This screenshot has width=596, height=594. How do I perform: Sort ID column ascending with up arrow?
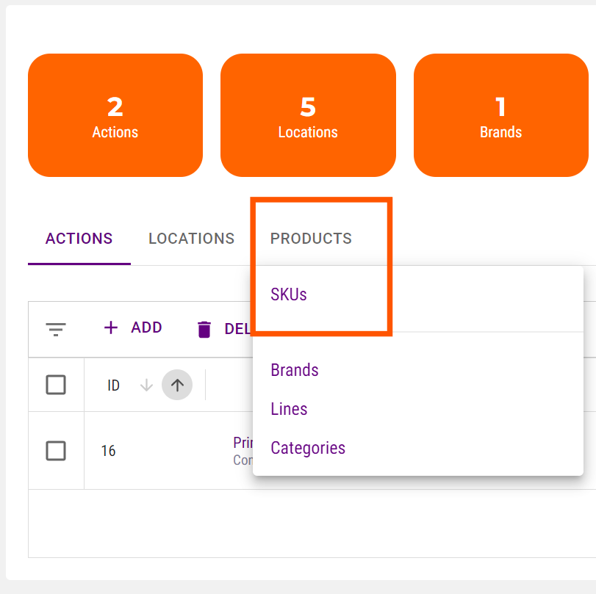[x=177, y=385]
